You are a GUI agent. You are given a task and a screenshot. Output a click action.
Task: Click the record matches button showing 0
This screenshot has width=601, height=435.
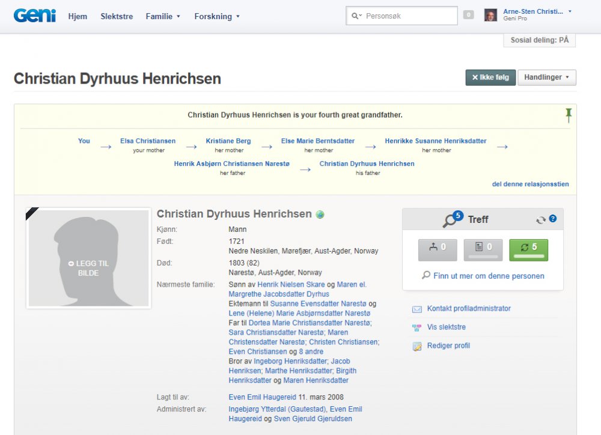click(x=483, y=250)
